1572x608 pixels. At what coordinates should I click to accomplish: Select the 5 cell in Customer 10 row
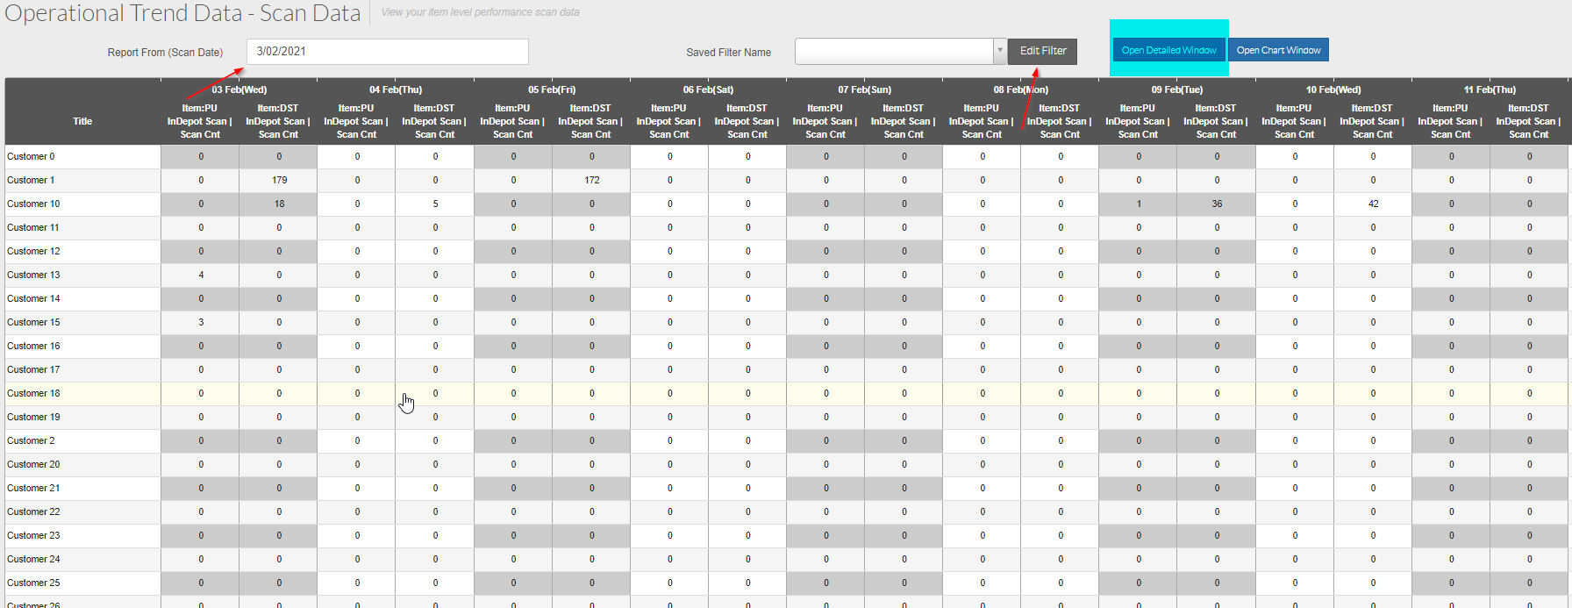[x=435, y=204]
